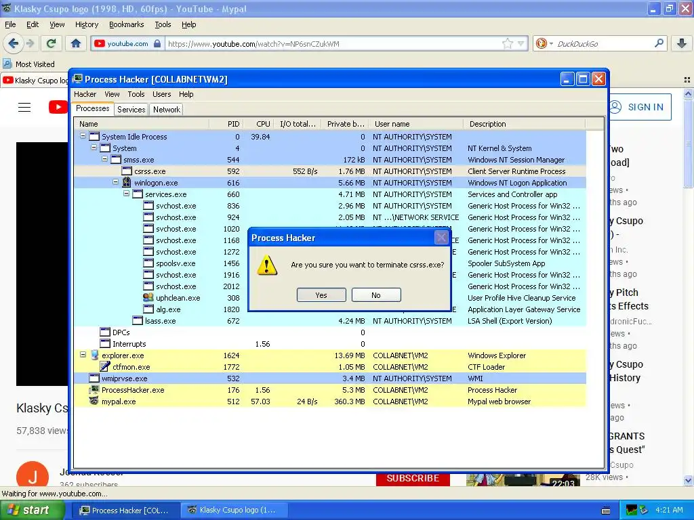
Task: Open the YouTube hamburger guide menu
Action: 24,107
